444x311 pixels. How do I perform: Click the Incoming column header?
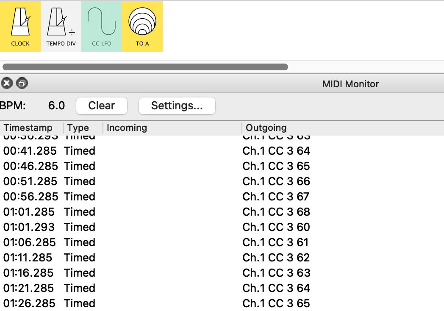click(x=127, y=128)
